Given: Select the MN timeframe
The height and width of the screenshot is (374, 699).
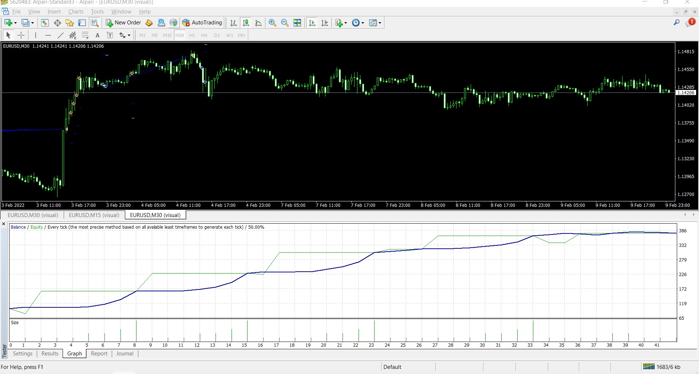Looking at the screenshot, I should (241, 35).
